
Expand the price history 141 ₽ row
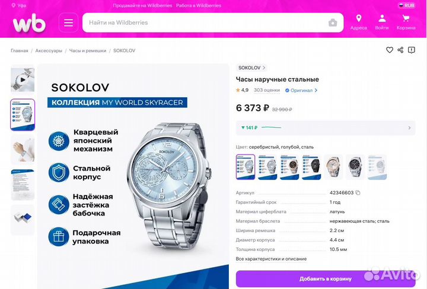click(326, 128)
